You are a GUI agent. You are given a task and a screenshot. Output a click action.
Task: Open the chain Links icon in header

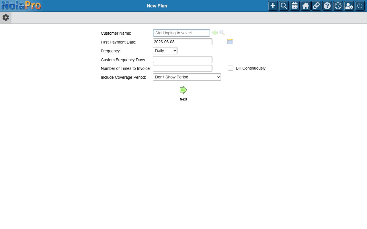tap(316, 6)
